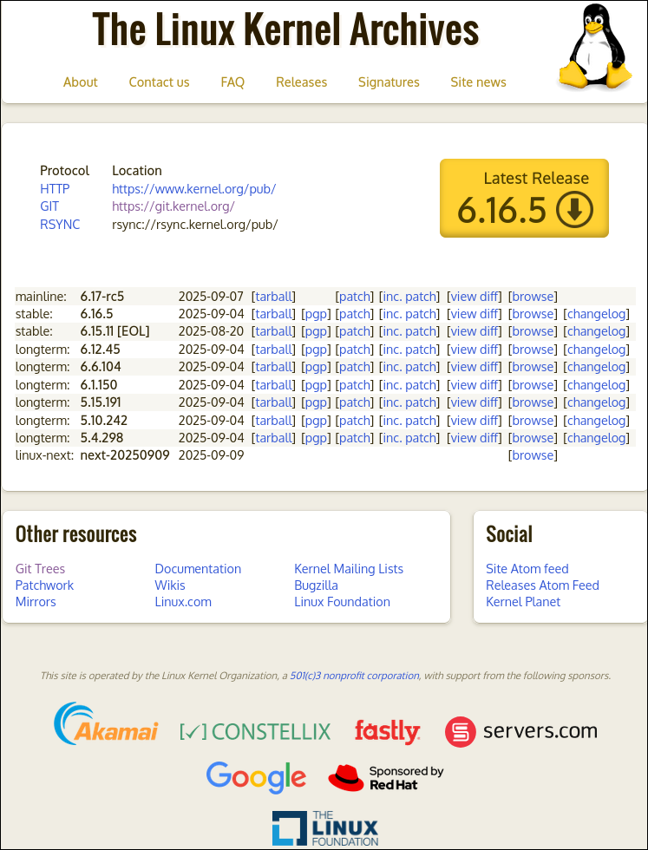Open changelog for longterm 5.4.298
Viewport: 648px width, 850px height.
(597, 437)
